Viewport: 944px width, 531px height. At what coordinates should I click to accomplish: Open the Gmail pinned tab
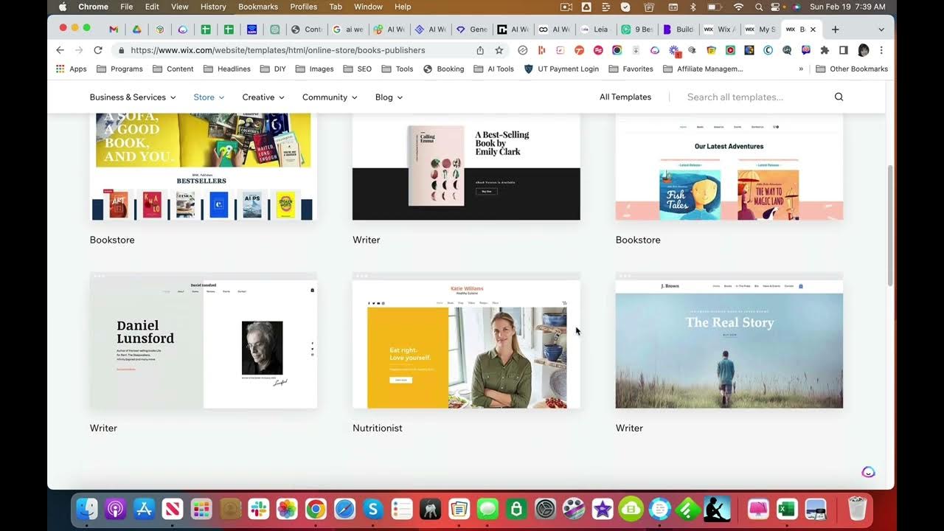point(114,29)
